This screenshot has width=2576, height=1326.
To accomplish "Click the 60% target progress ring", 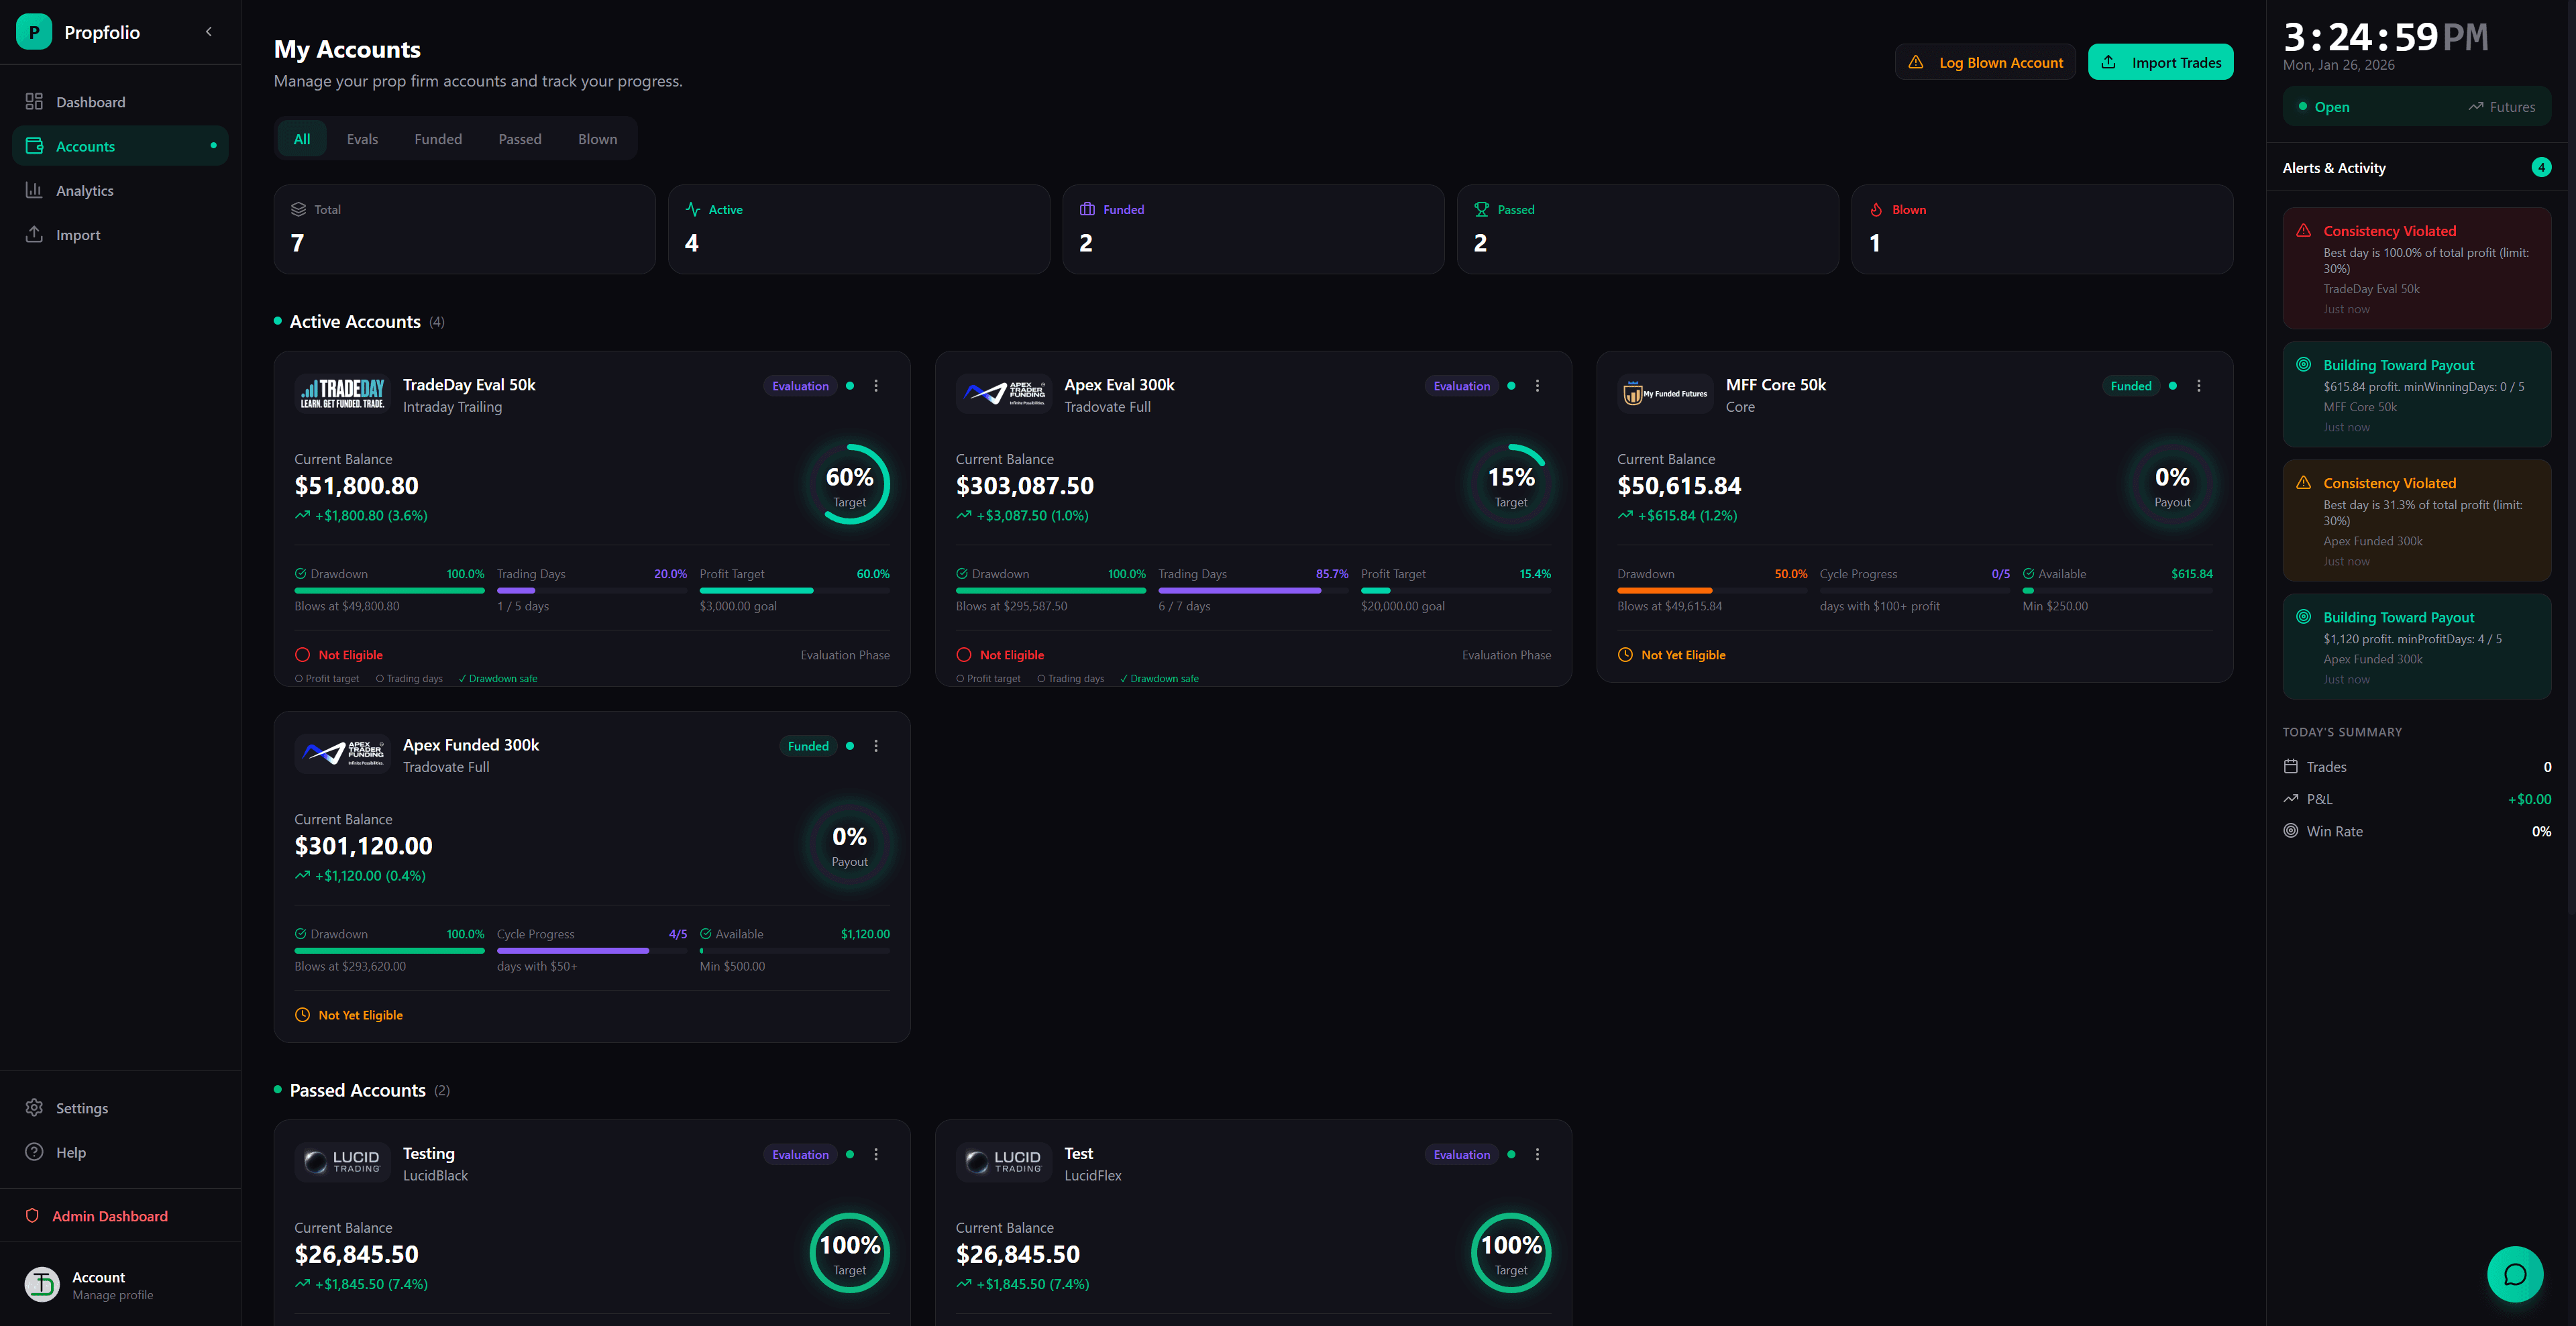I will pyautogui.click(x=849, y=485).
